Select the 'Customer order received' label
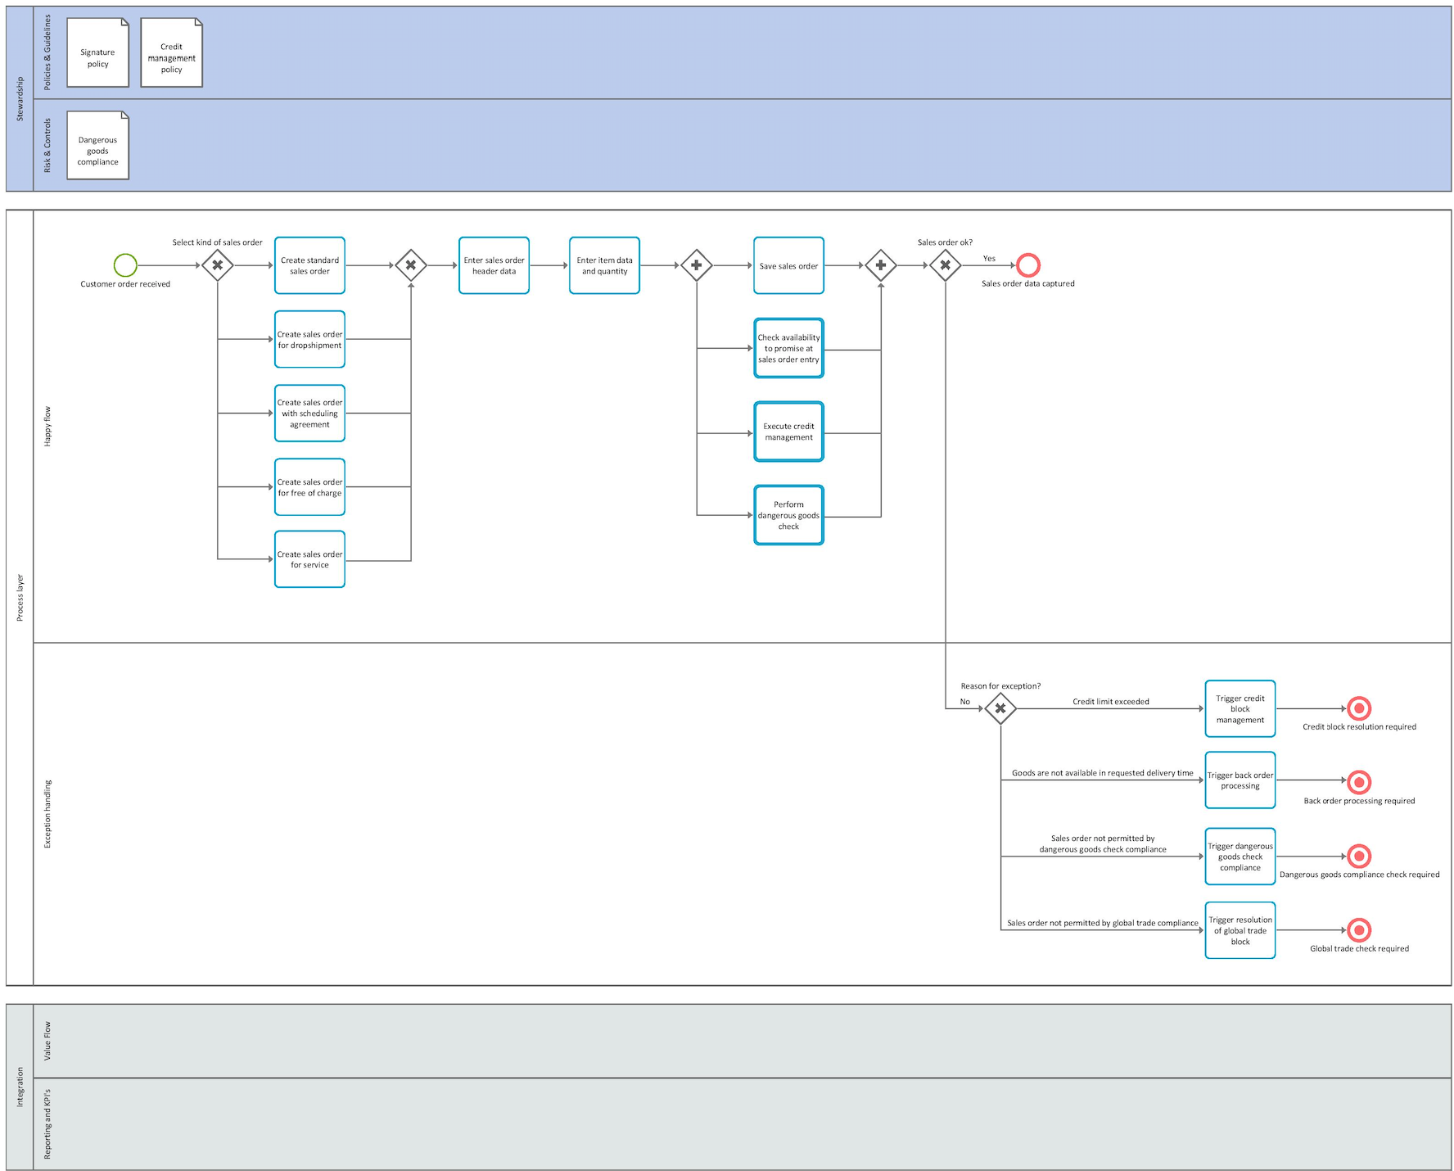Image resolution: width=1454 pixels, height=1171 pixels. 125,284
